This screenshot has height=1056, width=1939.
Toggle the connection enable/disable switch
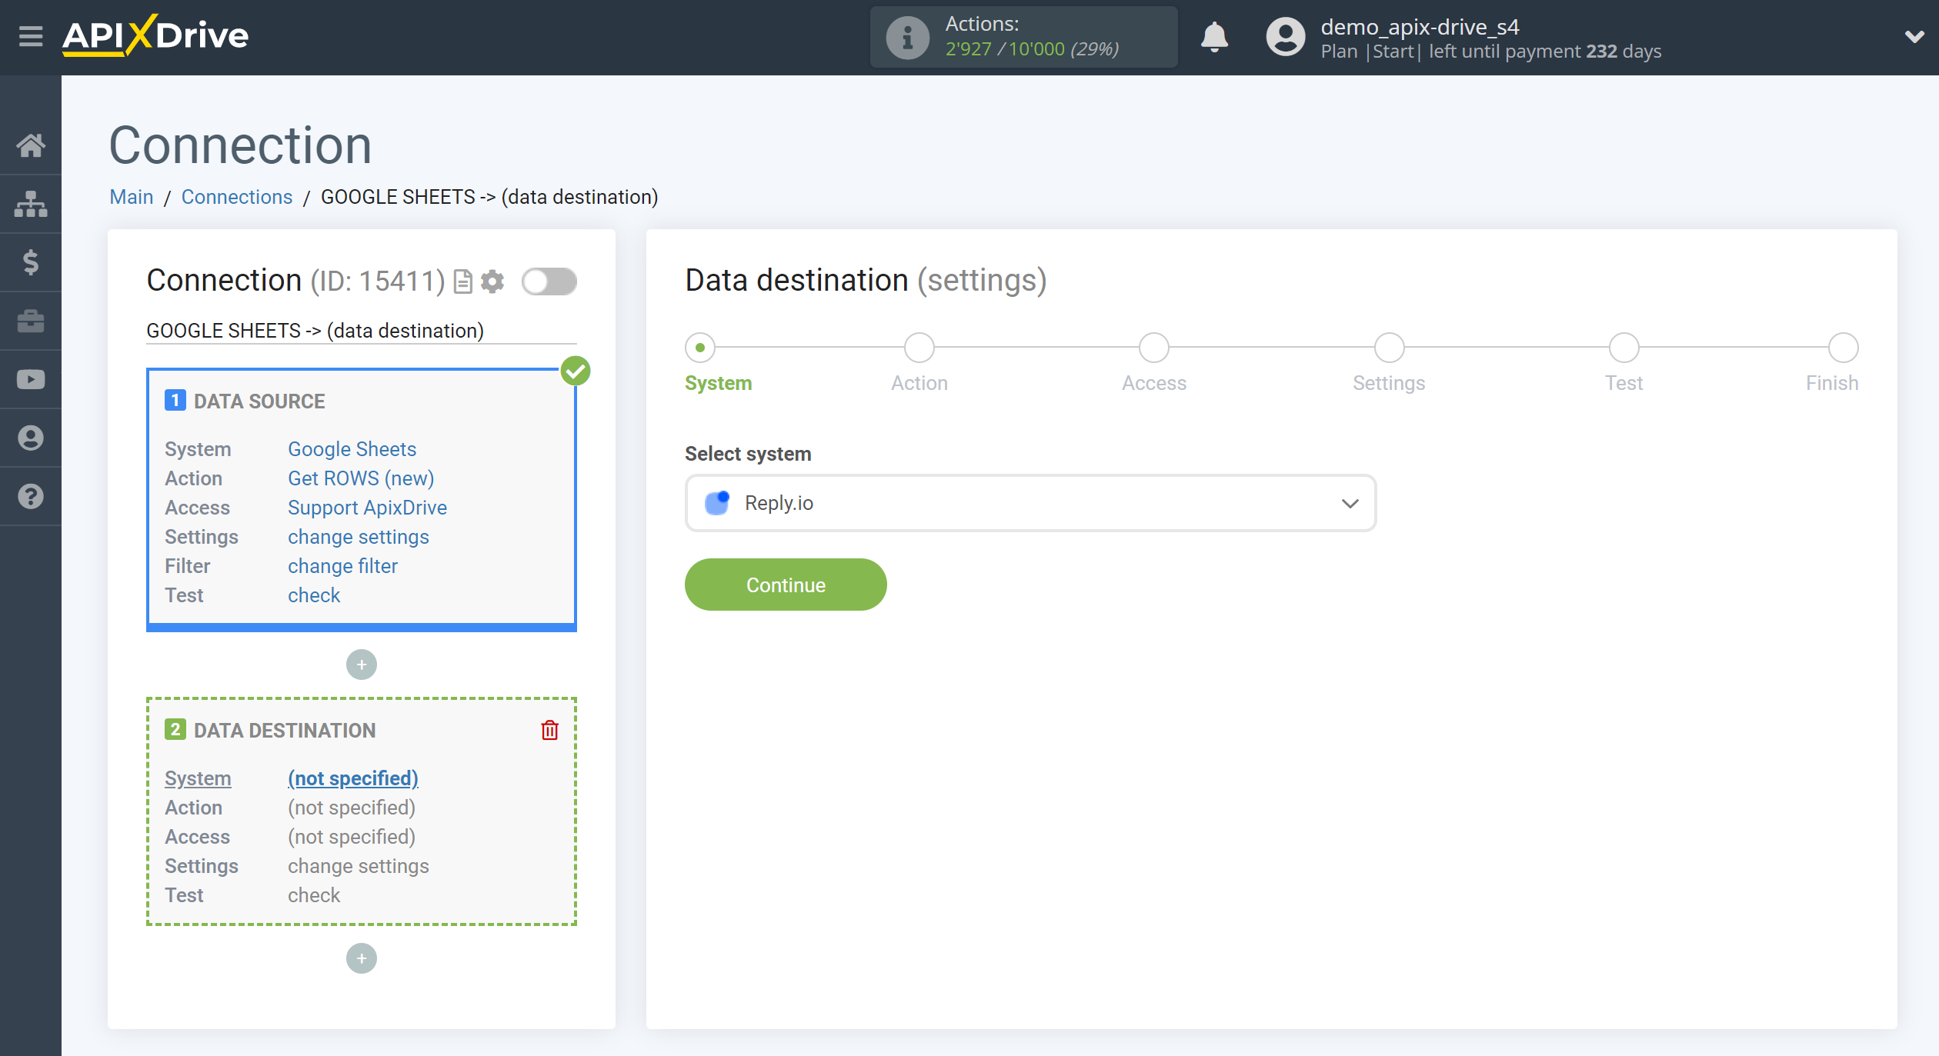549,282
